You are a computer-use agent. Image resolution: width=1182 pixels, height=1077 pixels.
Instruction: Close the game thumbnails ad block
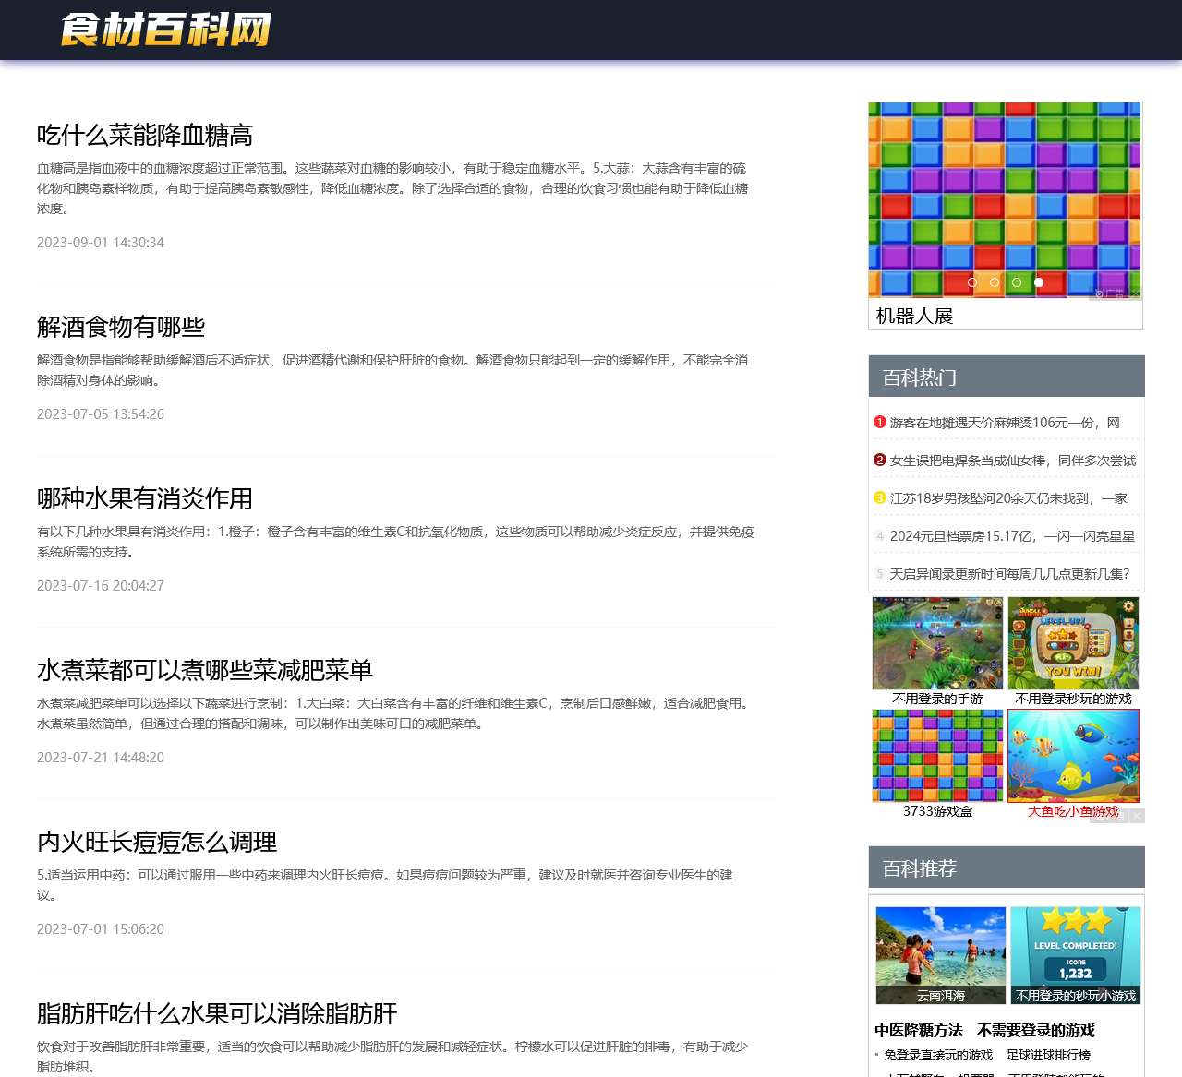[1137, 816]
